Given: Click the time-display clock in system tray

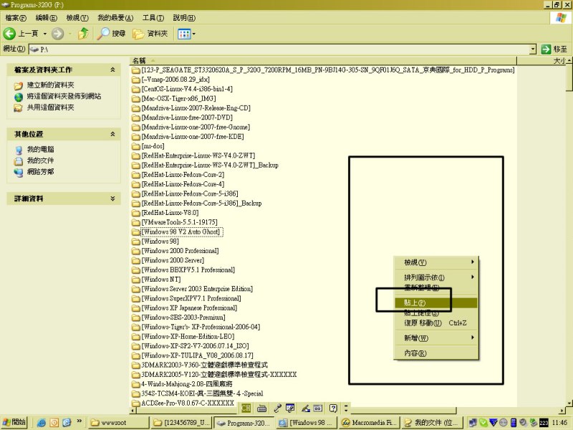Looking at the screenshot, I should coord(559,423).
